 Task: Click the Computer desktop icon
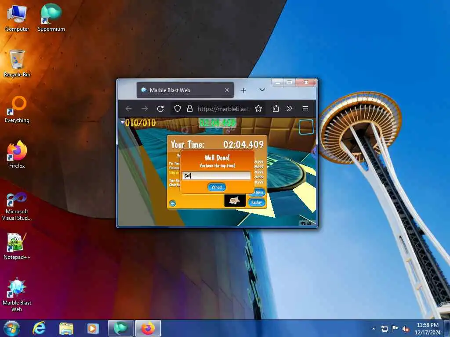(x=17, y=18)
